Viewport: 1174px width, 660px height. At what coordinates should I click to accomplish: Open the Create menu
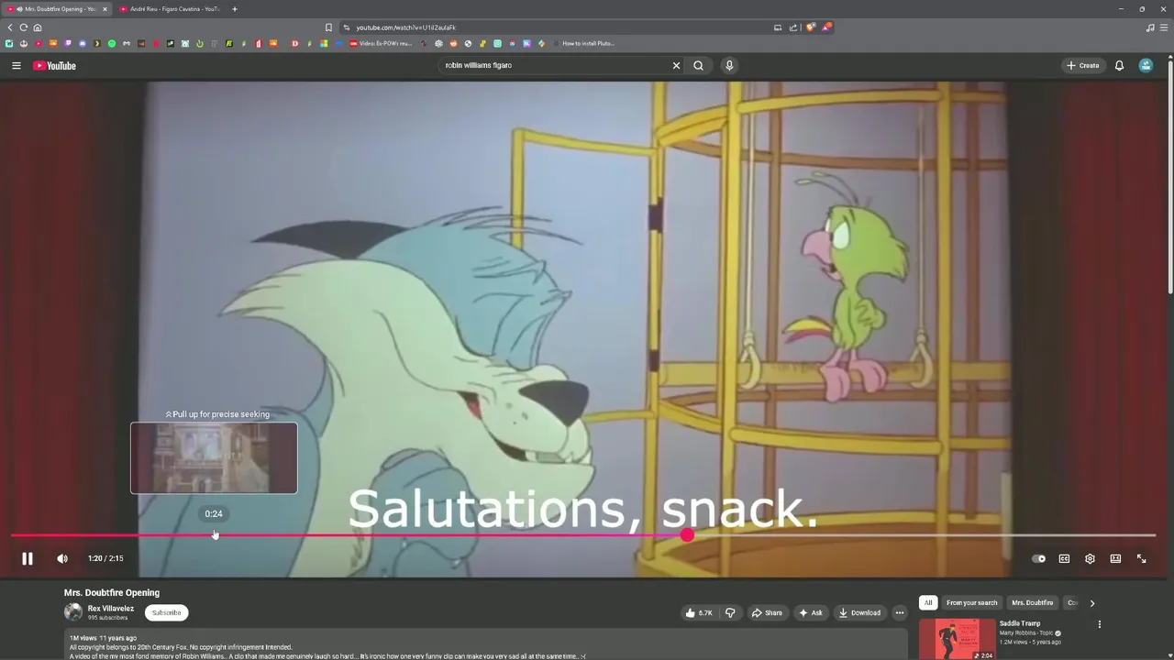tap(1082, 65)
